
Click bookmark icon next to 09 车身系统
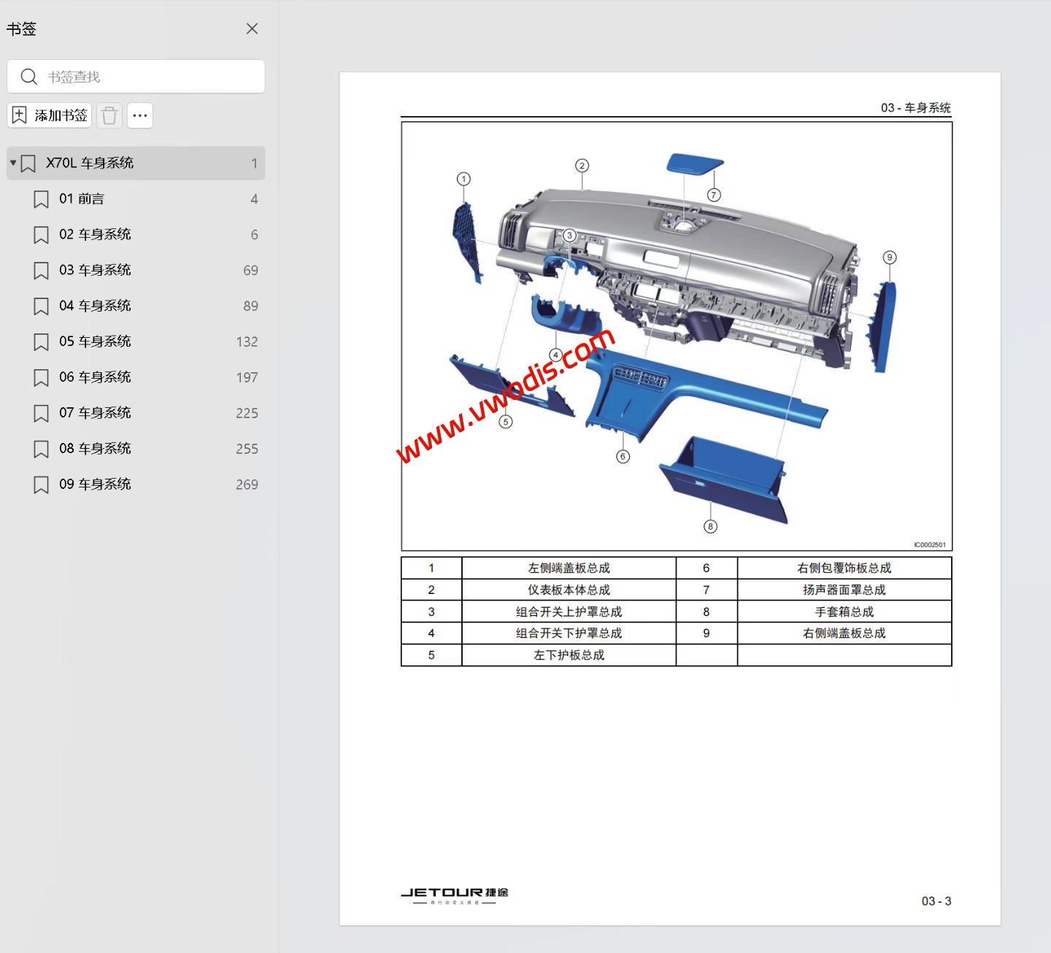41,484
